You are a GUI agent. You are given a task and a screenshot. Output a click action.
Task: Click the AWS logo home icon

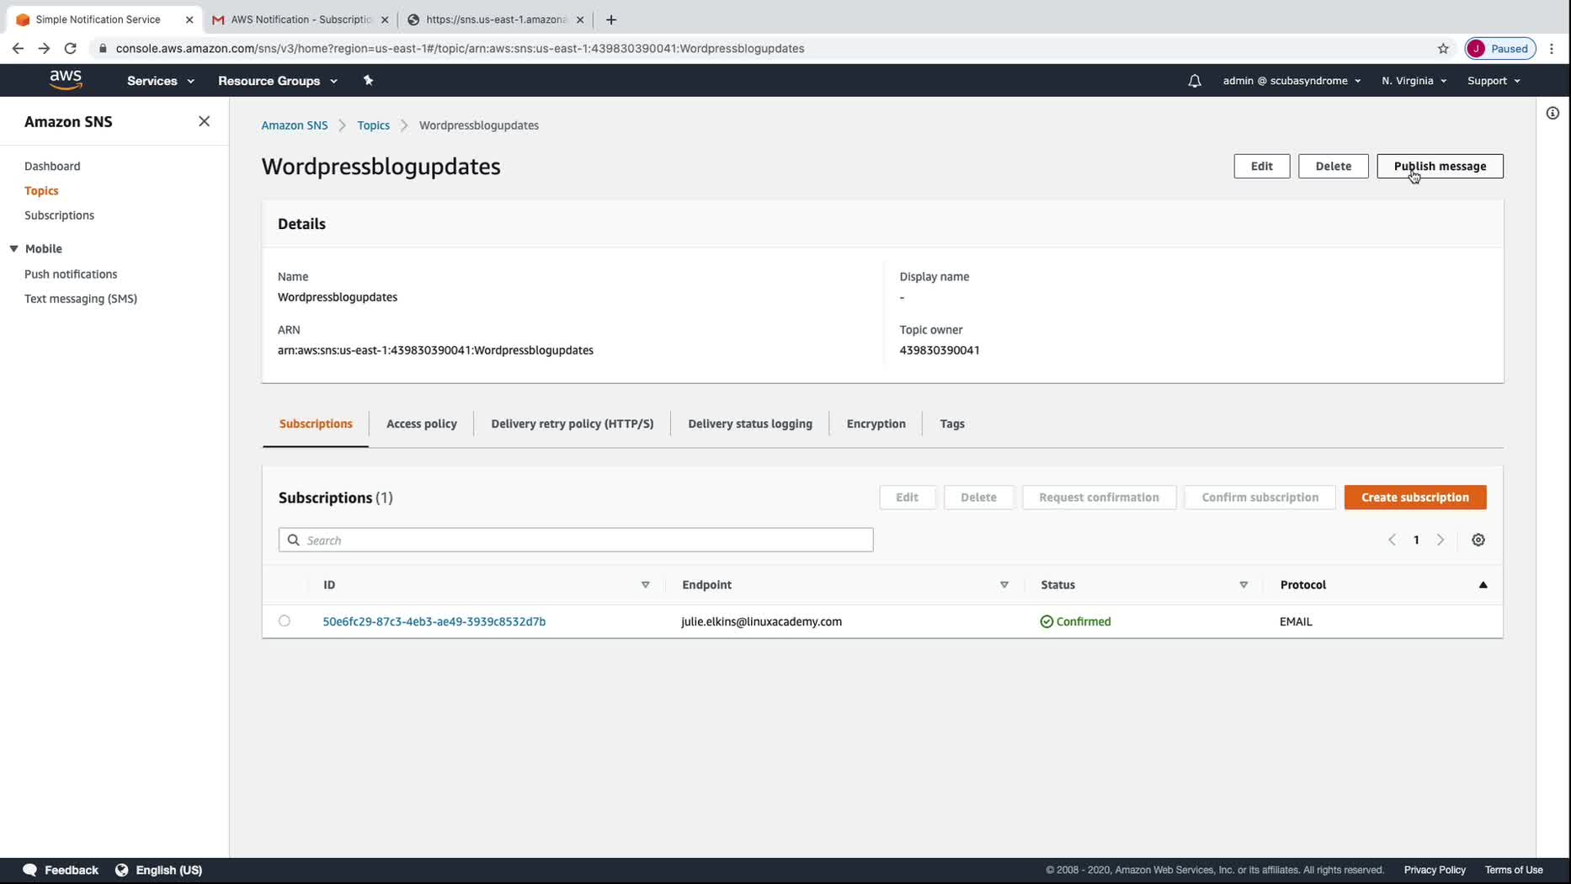(66, 80)
